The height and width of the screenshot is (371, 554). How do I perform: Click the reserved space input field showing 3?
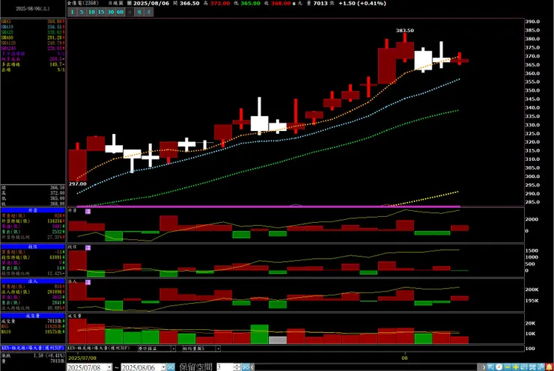(x=225, y=367)
